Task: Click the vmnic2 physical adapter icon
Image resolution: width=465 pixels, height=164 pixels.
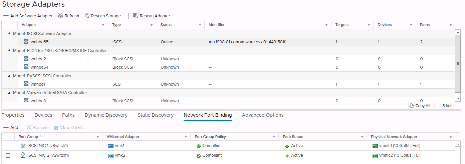Action: pyautogui.click(x=375, y=156)
